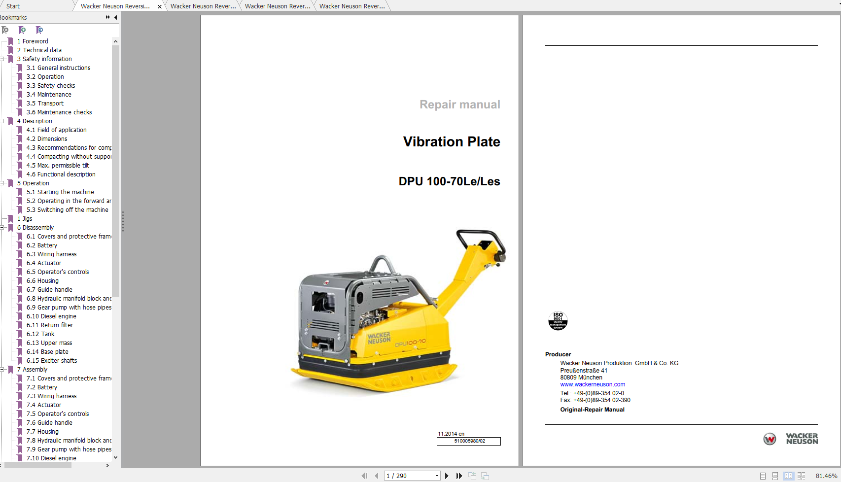Click the delete bookmark icon
Screen dimensions: 841x482
tap(5, 31)
